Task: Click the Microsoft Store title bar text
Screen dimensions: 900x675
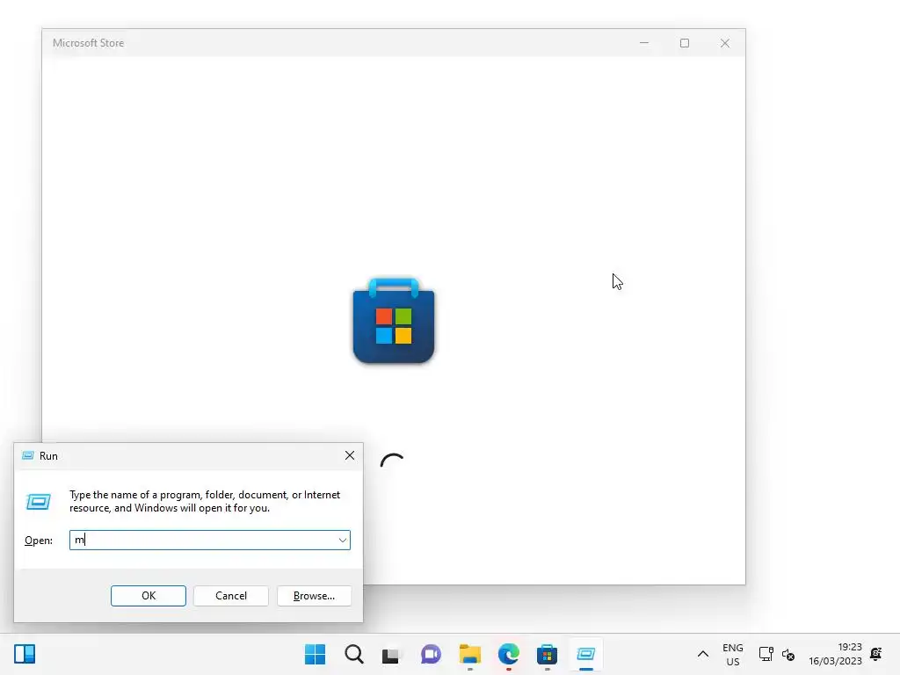Action: pyautogui.click(x=89, y=43)
